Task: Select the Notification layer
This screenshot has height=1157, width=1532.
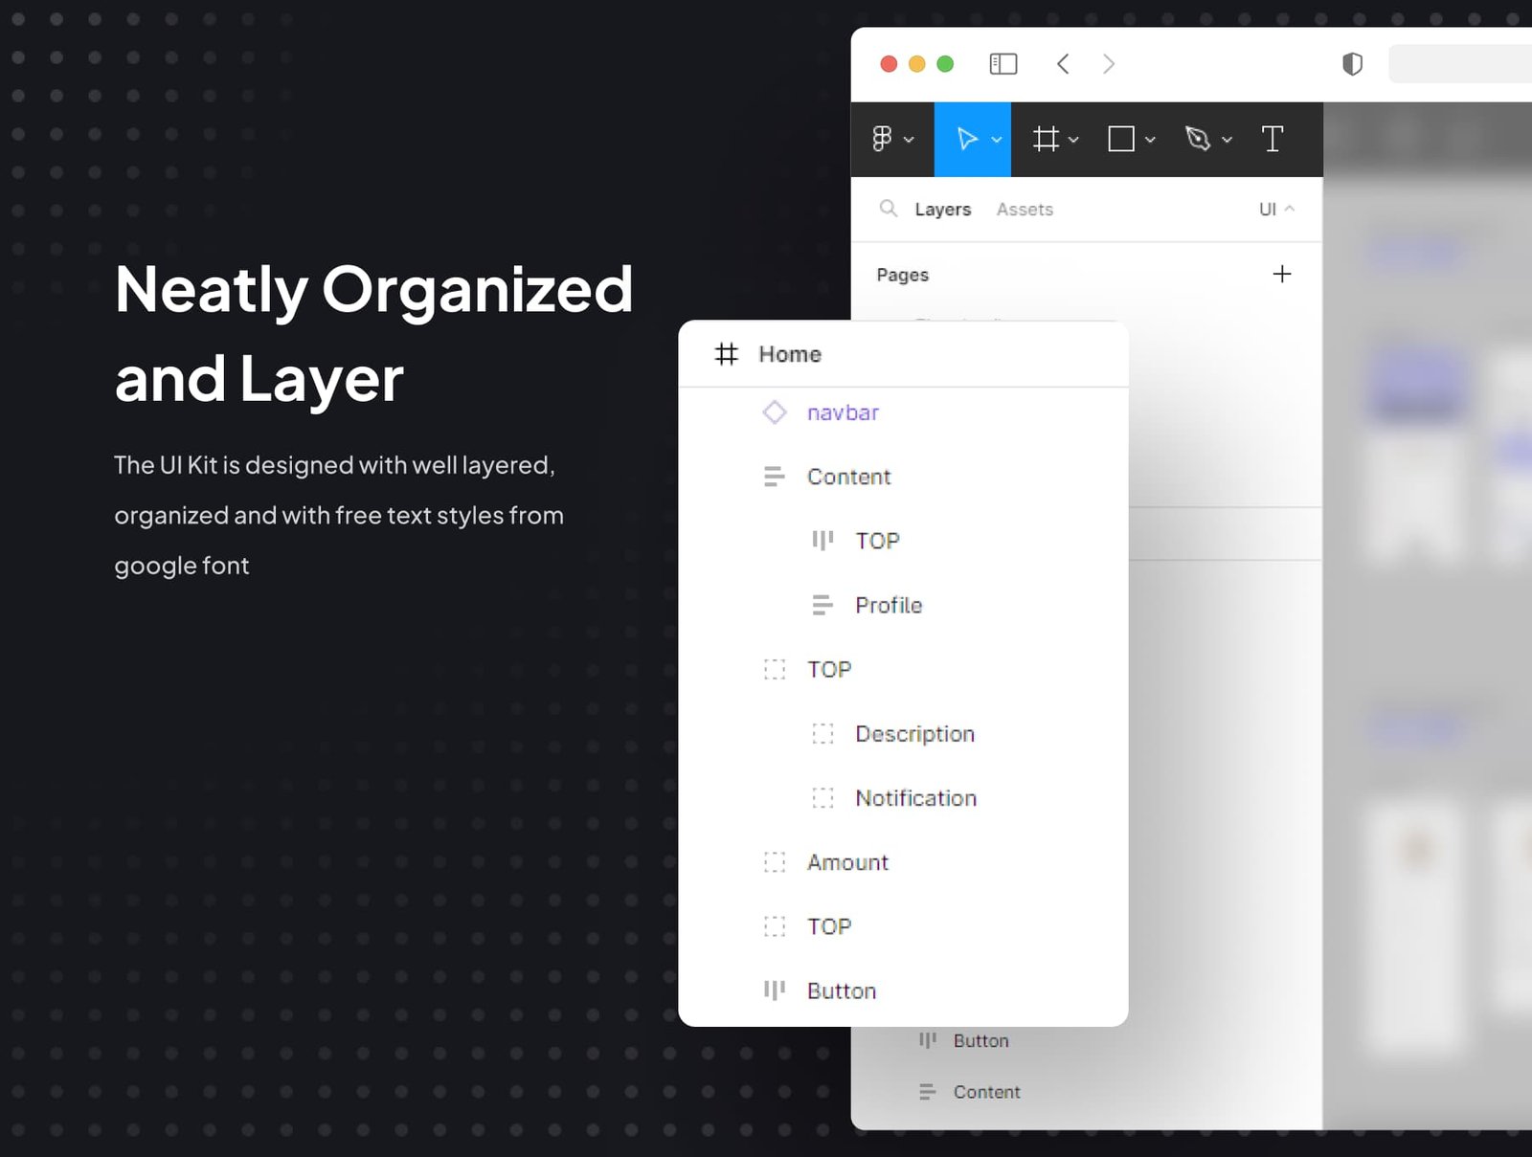Action: [x=915, y=798]
